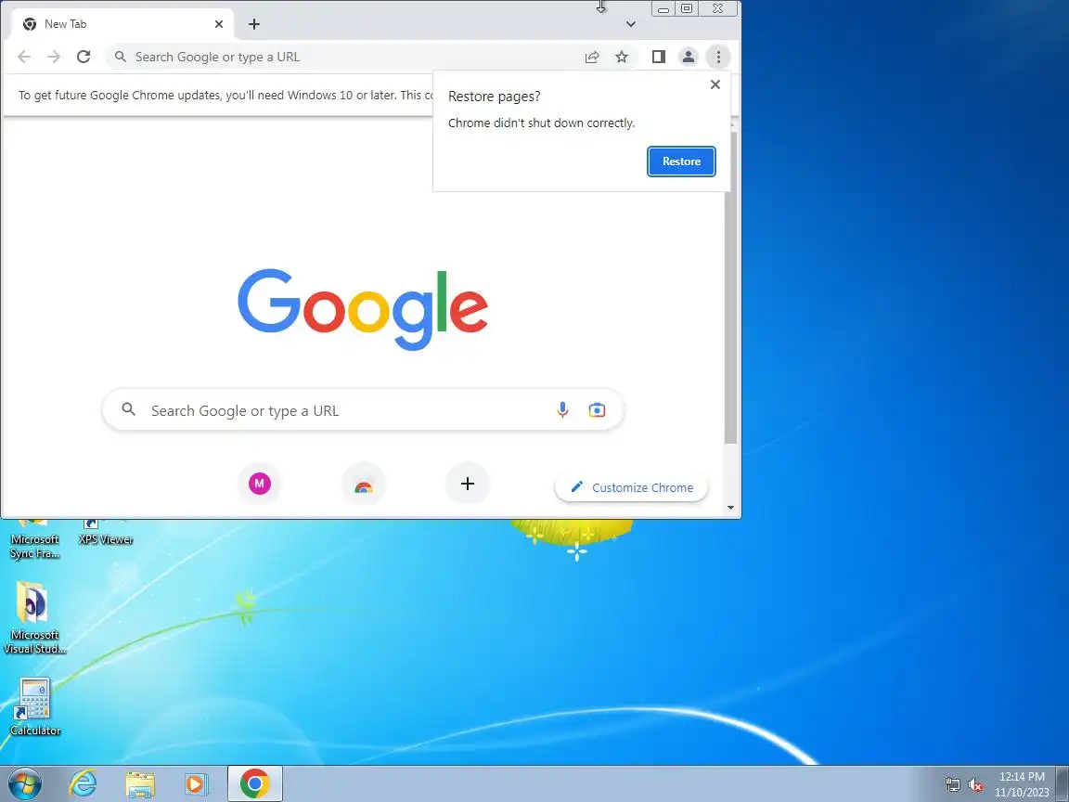Select the Calculator desktop shortcut
This screenshot has height=802, width=1069.
tap(34, 706)
